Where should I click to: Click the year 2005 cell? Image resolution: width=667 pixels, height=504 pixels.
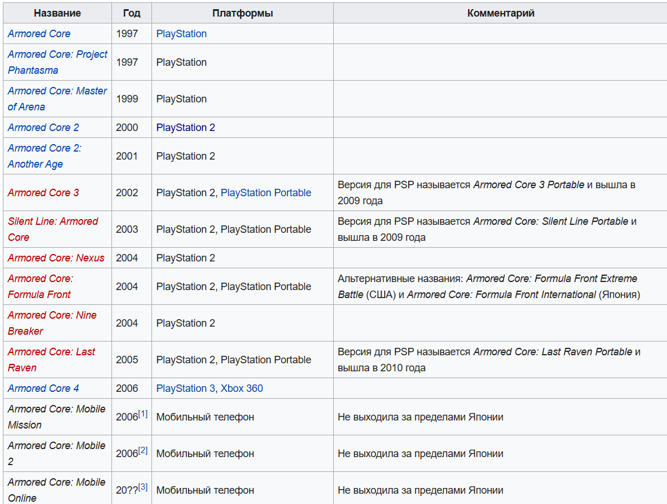[132, 359]
